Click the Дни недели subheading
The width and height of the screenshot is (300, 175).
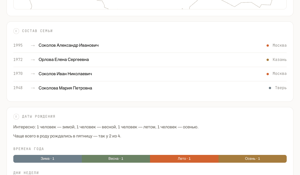(x=26, y=173)
